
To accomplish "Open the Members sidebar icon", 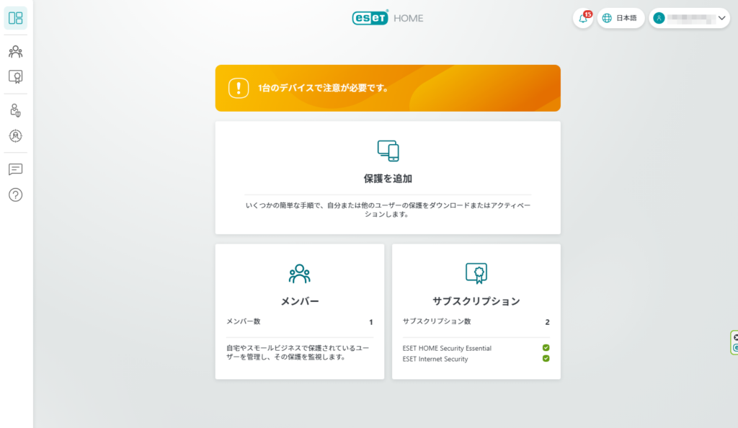I will click(x=16, y=51).
